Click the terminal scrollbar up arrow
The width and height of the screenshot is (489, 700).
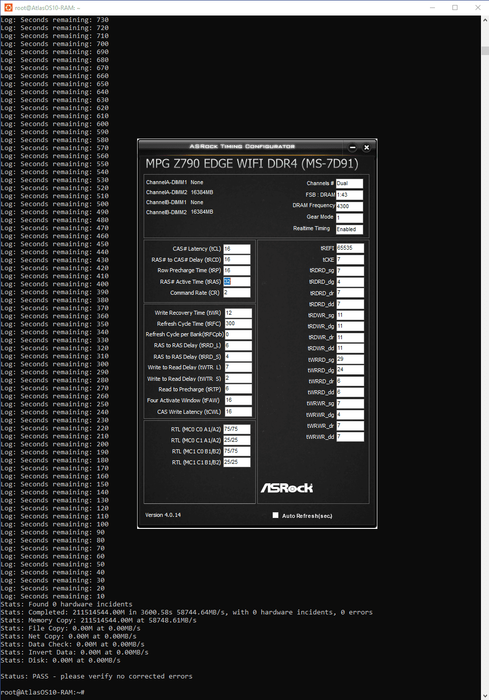485,20
